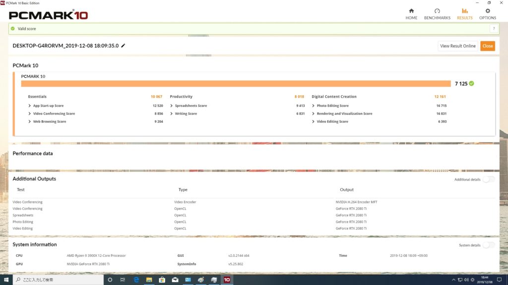508x285 pixels.
Task: Click the Performance data heading
Action: coord(33,153)
